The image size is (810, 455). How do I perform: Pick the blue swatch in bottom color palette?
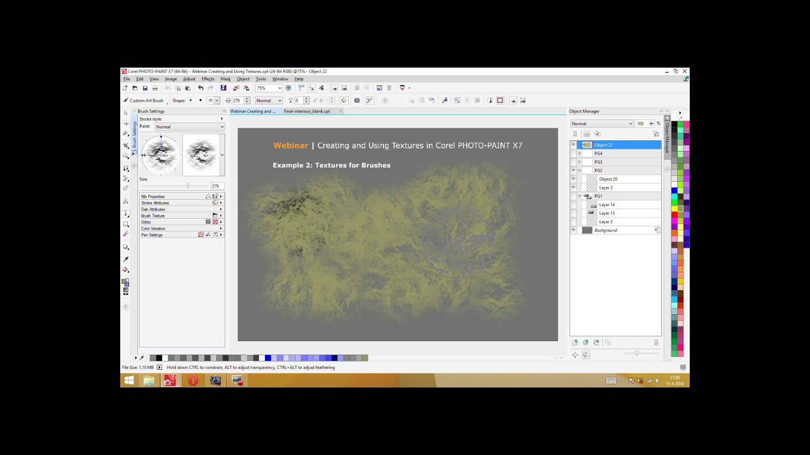tap(268, 358)
